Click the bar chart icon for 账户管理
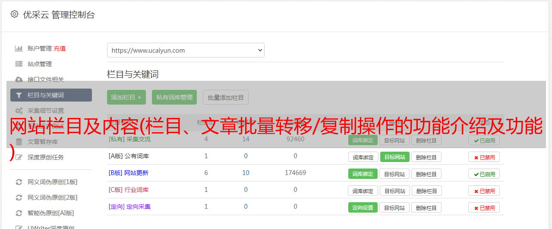 [x=19, y=48]
